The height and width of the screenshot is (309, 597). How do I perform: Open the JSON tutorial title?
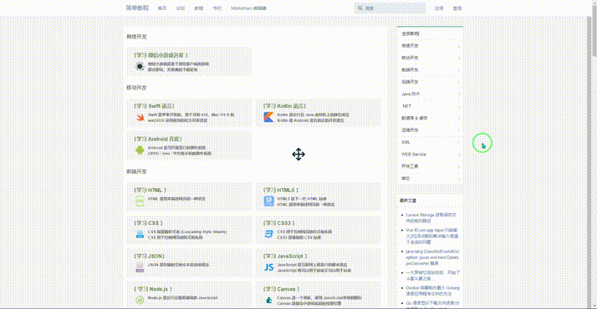click(x=149, y=256)
